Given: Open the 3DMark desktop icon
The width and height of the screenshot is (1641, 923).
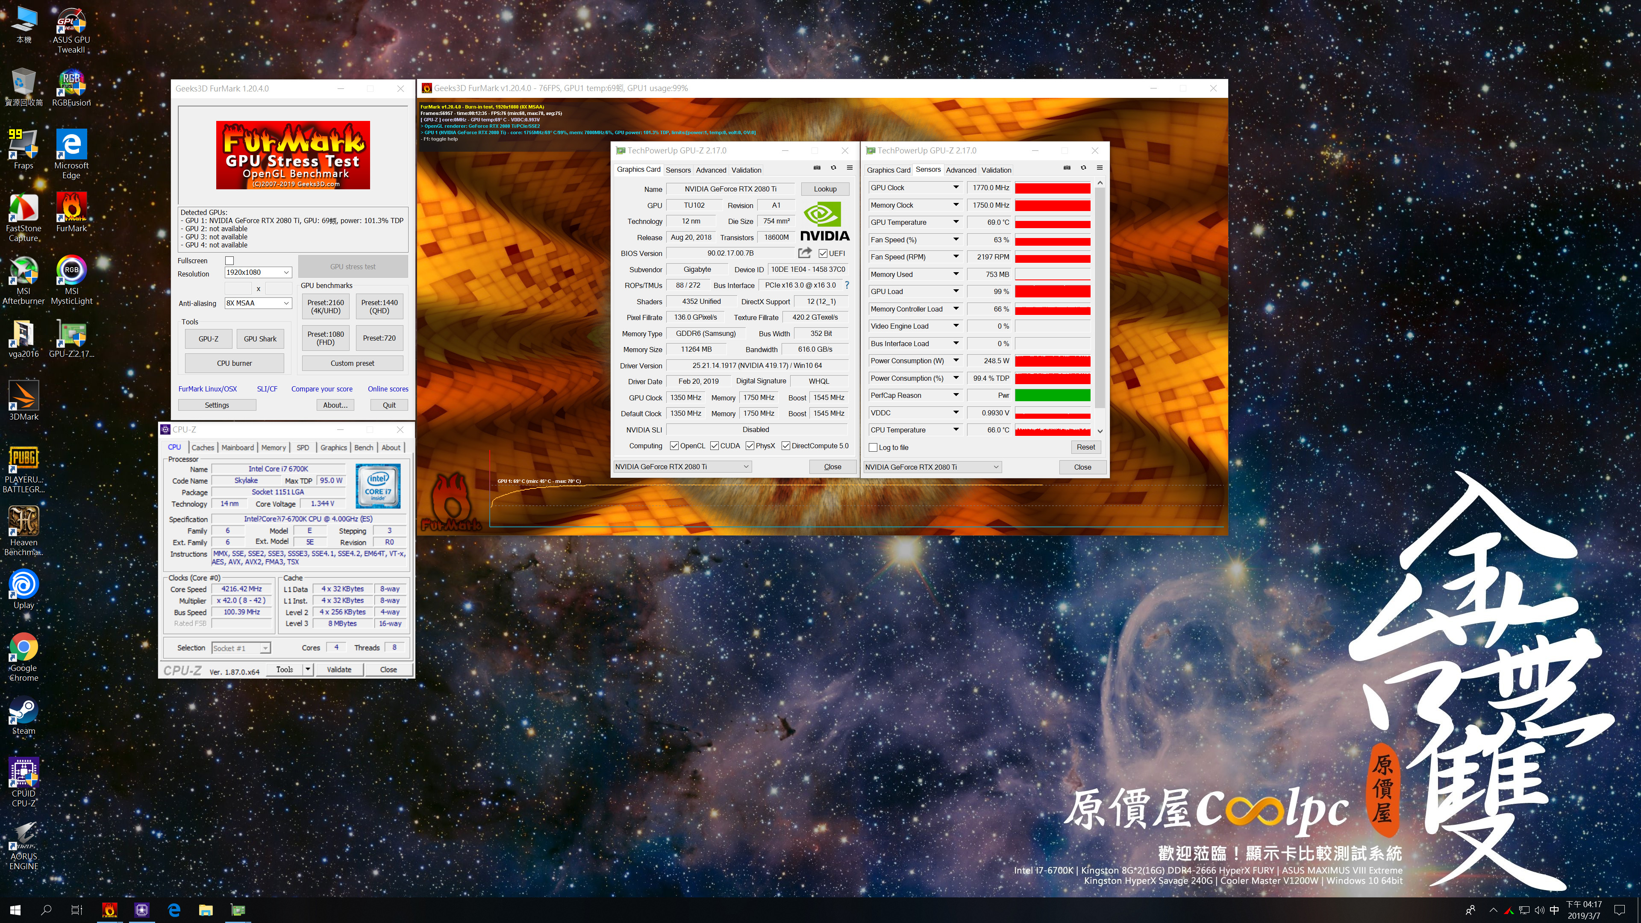Looking at the screenshot, I should point(24,401).
